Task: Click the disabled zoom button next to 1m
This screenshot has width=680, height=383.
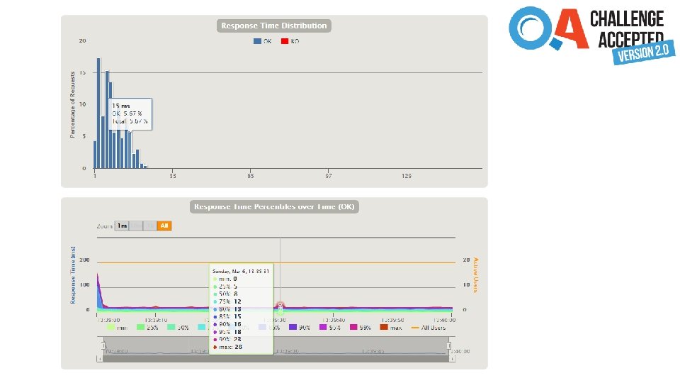Action: 136,226
